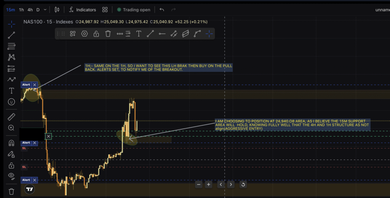This screenshot has width=390, height=198.
Task: Open the emoji and stickers tool
Action: click(11, 102)
